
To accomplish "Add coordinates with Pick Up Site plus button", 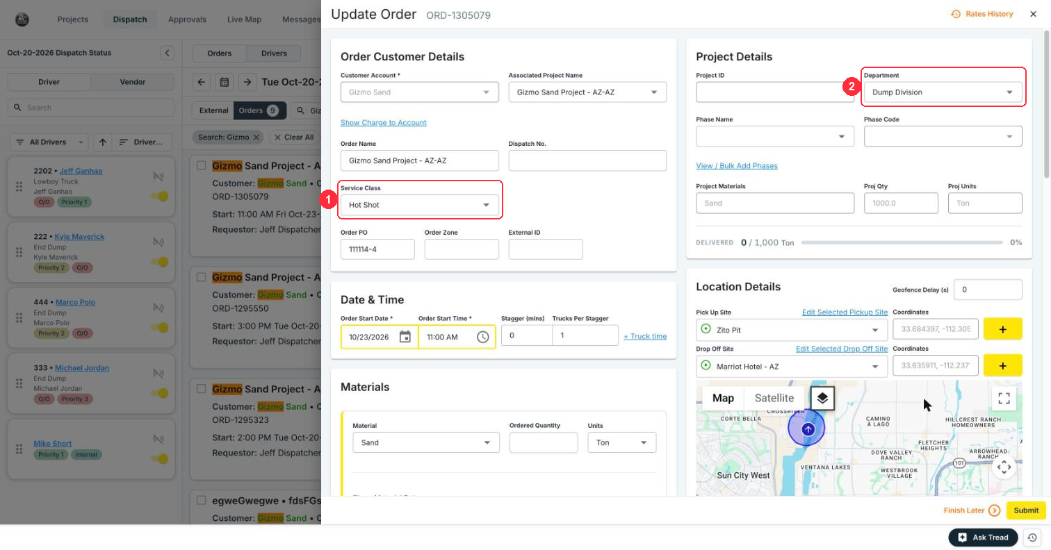I will [1002, 329].
